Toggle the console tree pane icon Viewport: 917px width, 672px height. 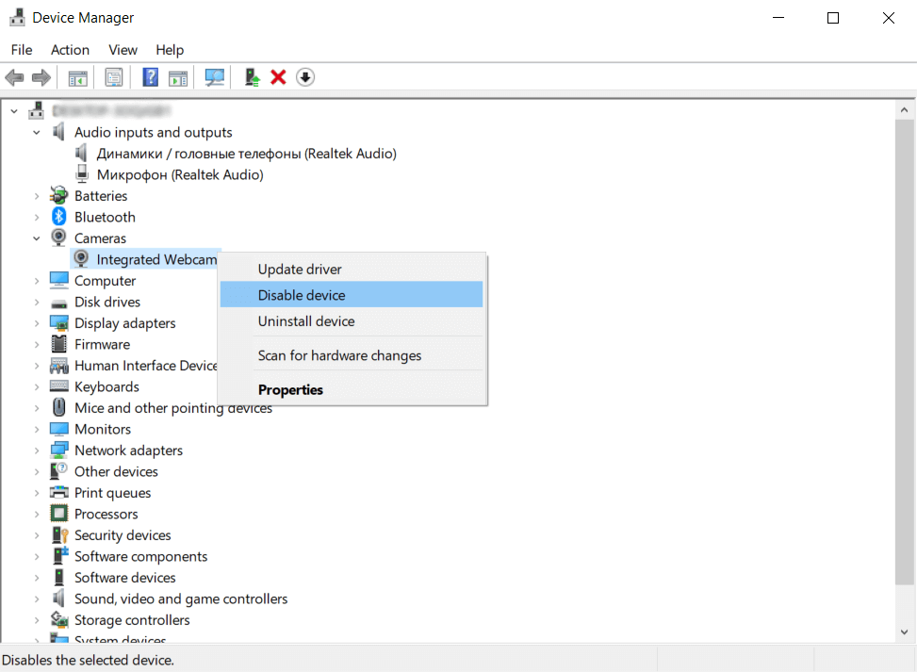(x=78, y=77)
